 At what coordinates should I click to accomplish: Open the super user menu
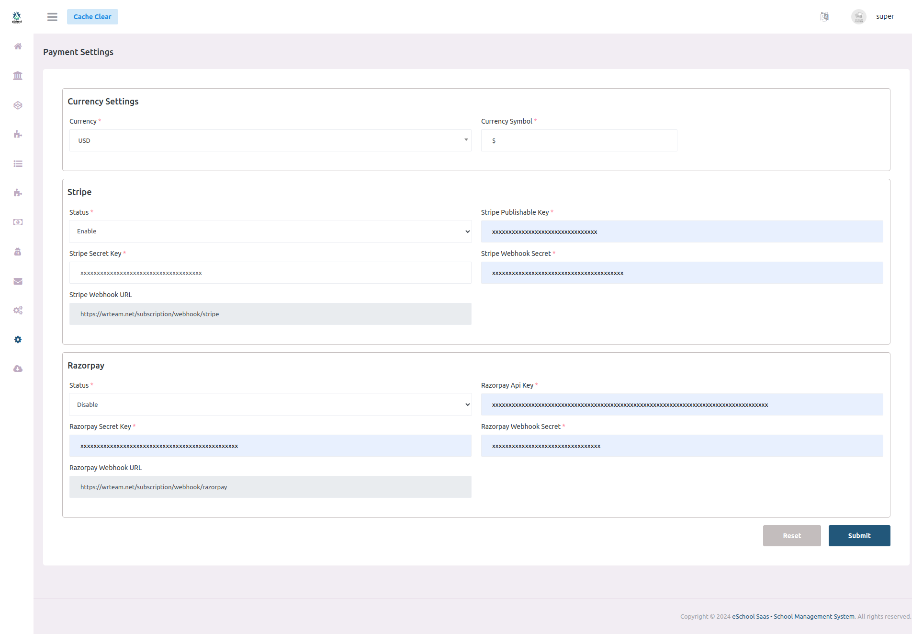pos(885,17)
